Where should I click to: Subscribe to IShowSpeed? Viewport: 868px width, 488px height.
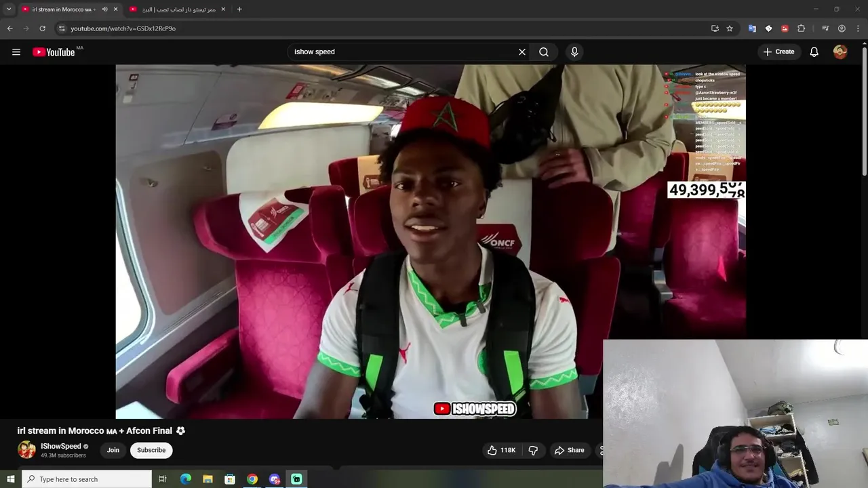[151, 450]
